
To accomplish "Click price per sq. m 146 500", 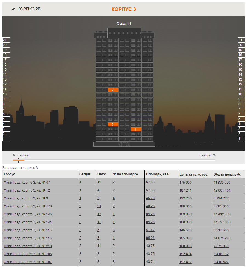I will coord(186,230).
